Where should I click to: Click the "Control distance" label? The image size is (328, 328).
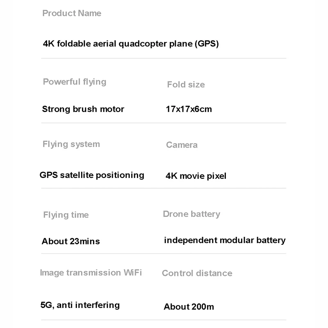point(197,273)
